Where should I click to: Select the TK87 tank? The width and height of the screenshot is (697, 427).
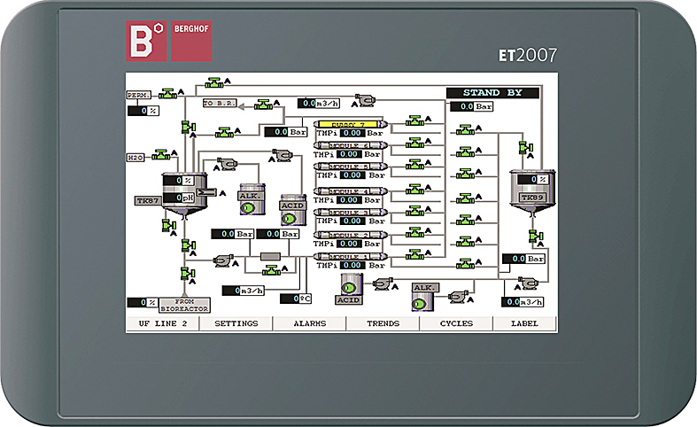click(183, 189)
